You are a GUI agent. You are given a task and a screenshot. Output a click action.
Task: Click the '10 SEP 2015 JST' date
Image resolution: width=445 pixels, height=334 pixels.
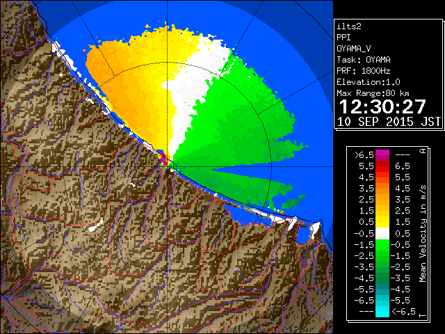coord(389,122)
